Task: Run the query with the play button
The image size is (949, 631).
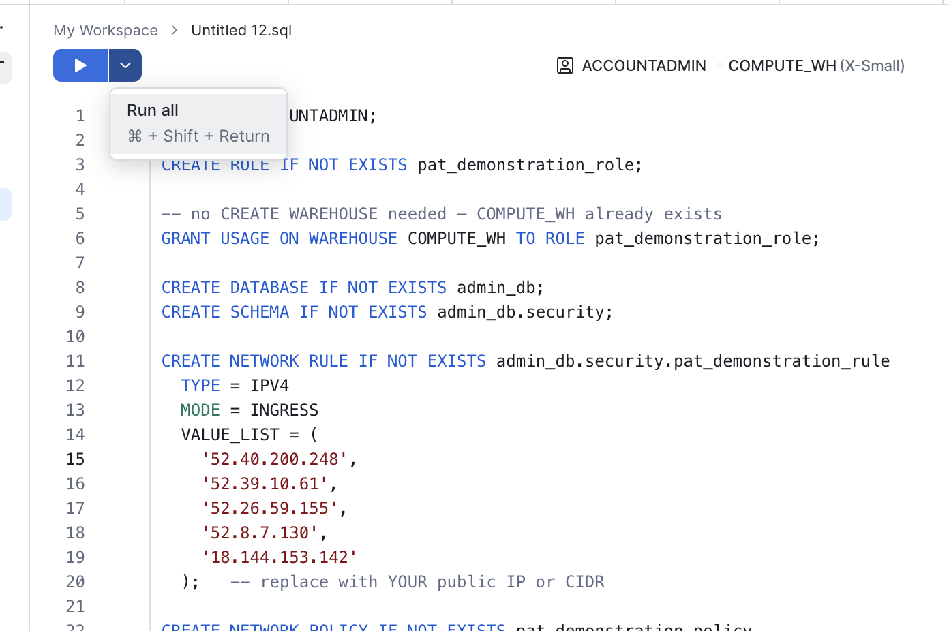Action: tap(80, 65)
